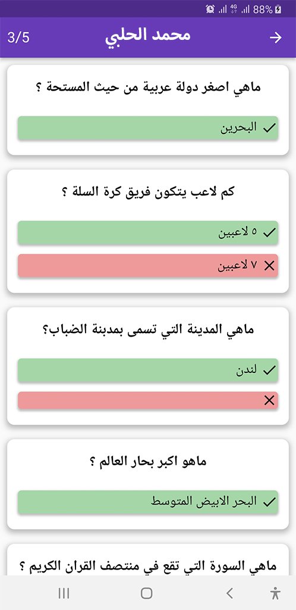Viewport: 296px width, 610px height.
Task: Select the green لندن answer bar
Action: point(148,370)
